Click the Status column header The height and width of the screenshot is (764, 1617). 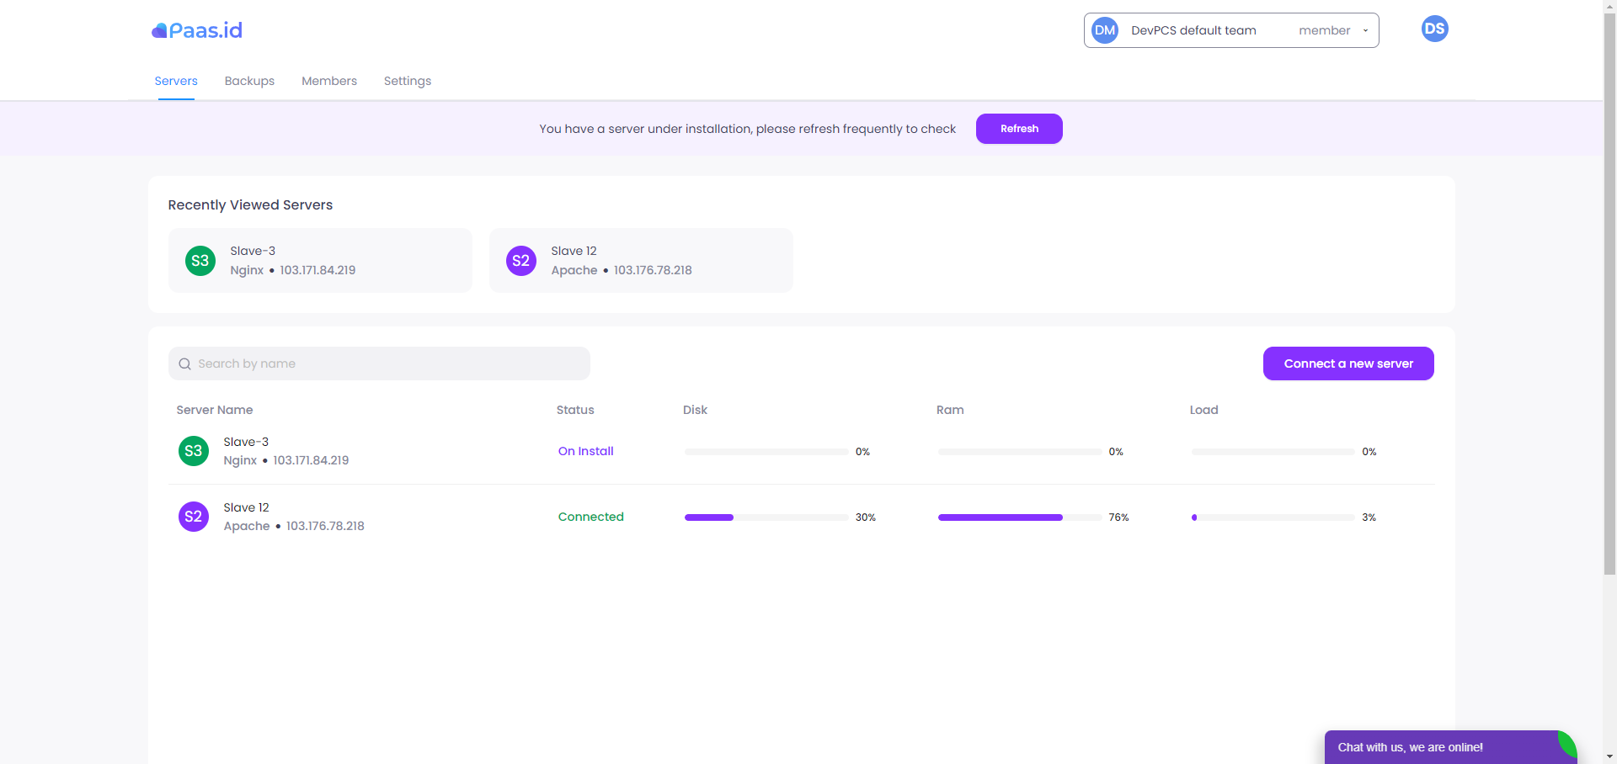(x=575, y=410)
